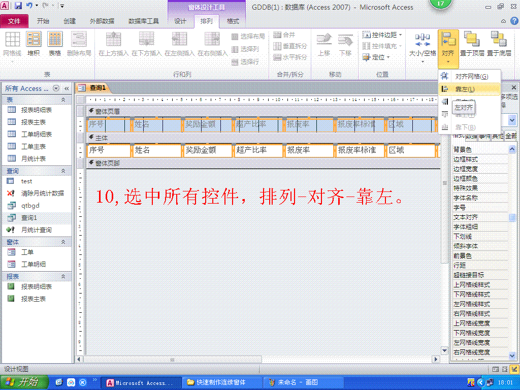Screen dimensions: 520x390
Task: Click 选择列 in the ribbon
Action: (x=245, y=49)
